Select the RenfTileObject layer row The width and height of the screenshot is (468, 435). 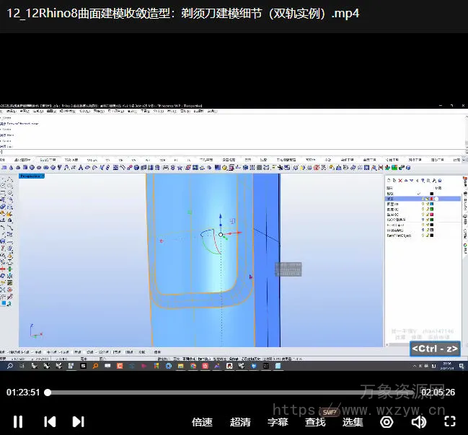[400, 236]
